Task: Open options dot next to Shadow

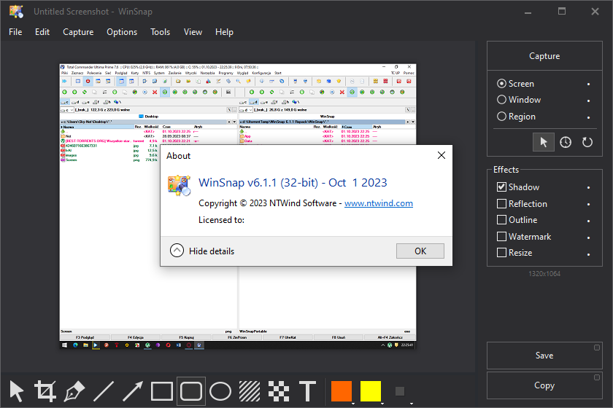Action: click(588, 188)
